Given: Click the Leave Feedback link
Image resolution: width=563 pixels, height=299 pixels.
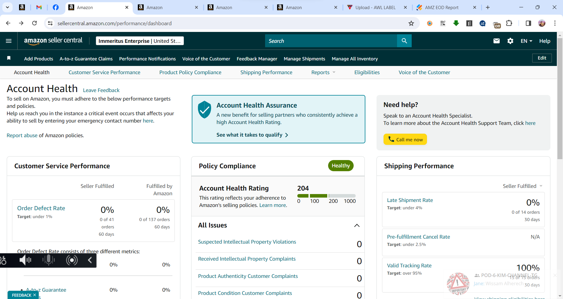Looking at the screenshot, I should click(x=101, y=90).
